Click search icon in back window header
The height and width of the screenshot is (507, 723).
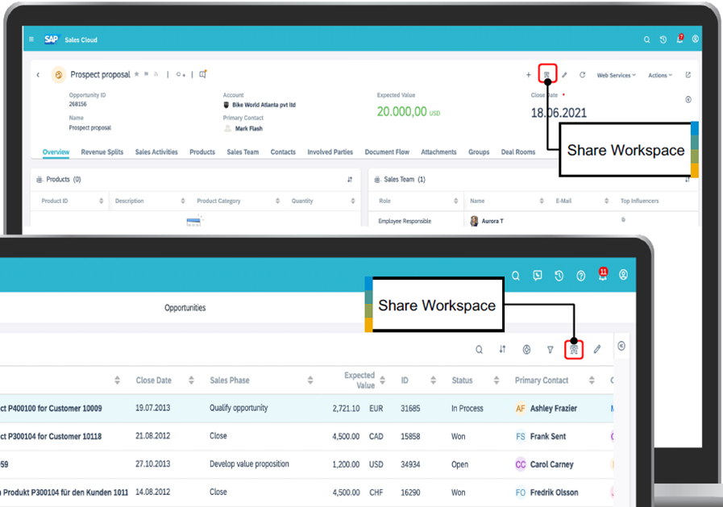[x=647, y=39]
